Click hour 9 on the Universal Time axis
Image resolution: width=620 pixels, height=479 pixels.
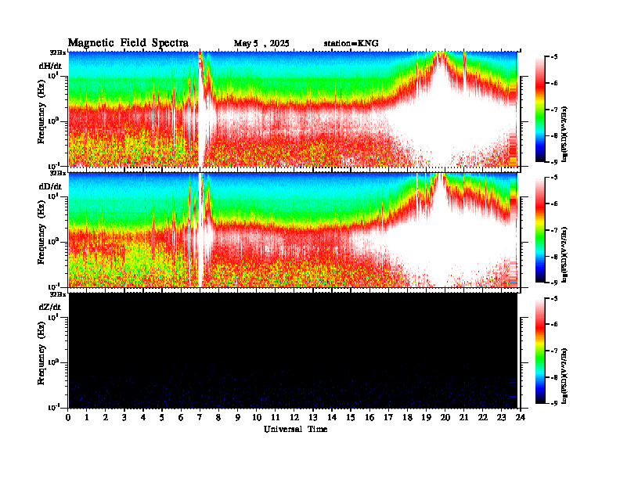click(237, 417)
